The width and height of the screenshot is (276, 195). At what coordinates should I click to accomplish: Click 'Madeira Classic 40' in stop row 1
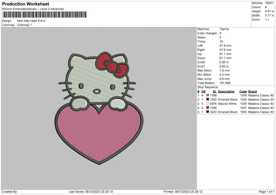click(261, 95)
